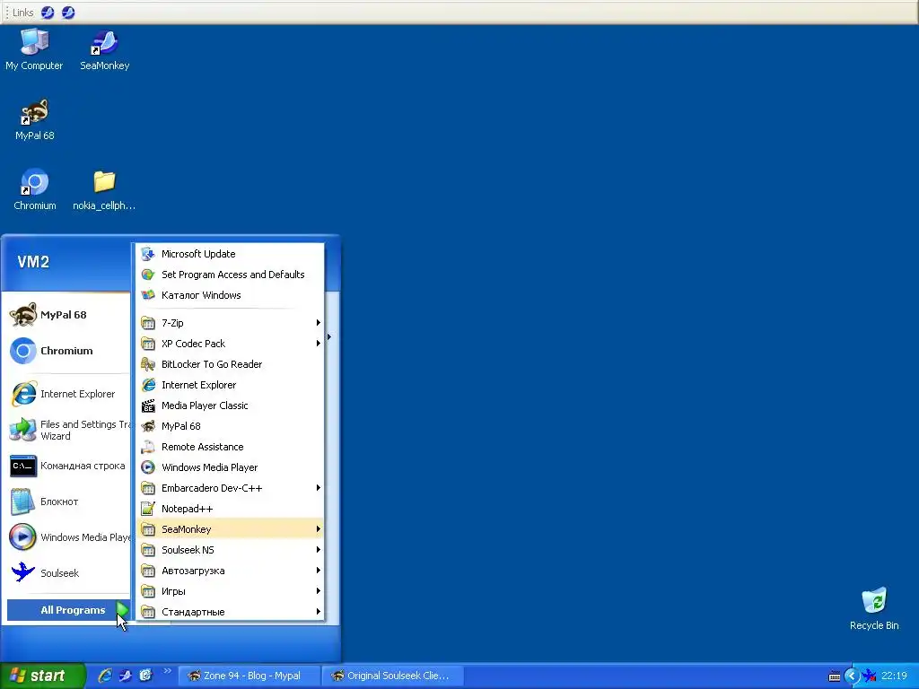Launch MyPal 68 from All Programs list

coord(231,426)
